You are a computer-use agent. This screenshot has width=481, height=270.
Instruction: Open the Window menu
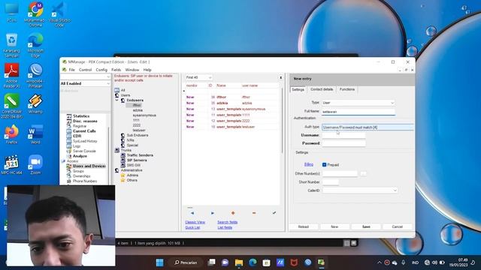pyautogui.click(x=132, y=70)
